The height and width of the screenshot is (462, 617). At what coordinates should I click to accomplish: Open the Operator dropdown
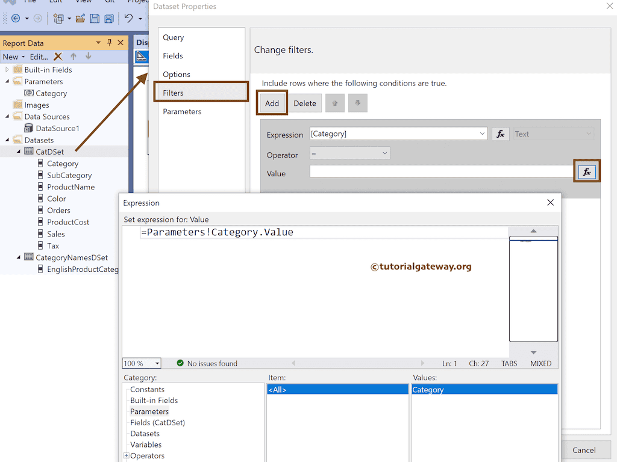tap(384, 155)
